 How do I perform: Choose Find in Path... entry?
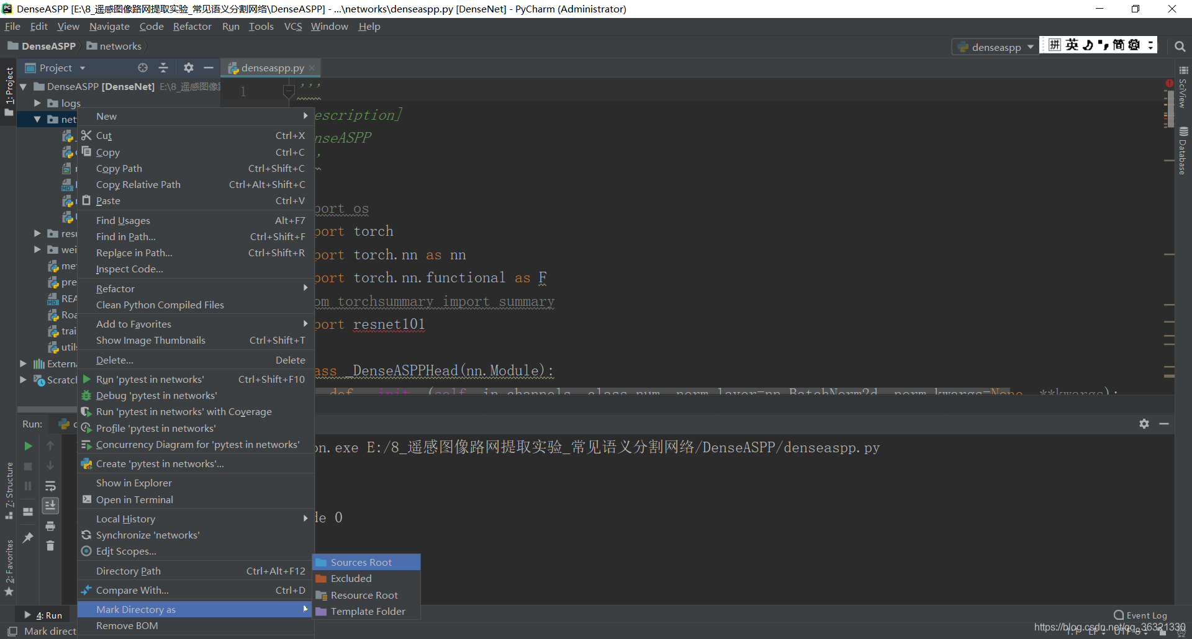[196, 236]
